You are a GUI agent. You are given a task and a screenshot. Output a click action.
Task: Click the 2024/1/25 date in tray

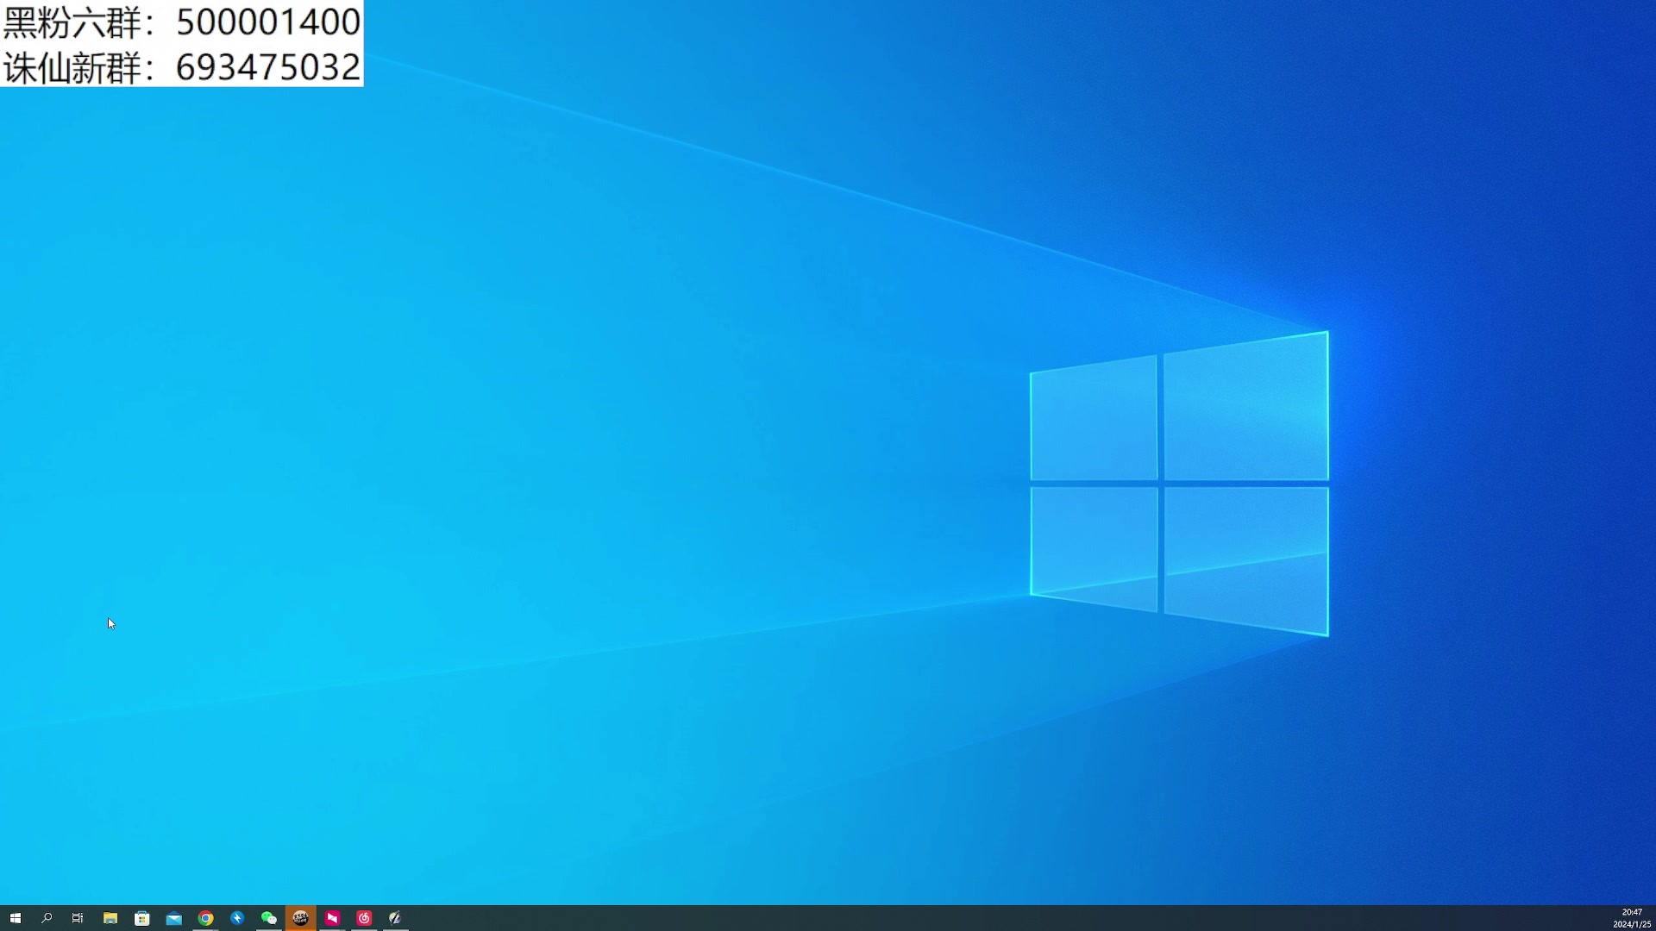[1632, 924]
